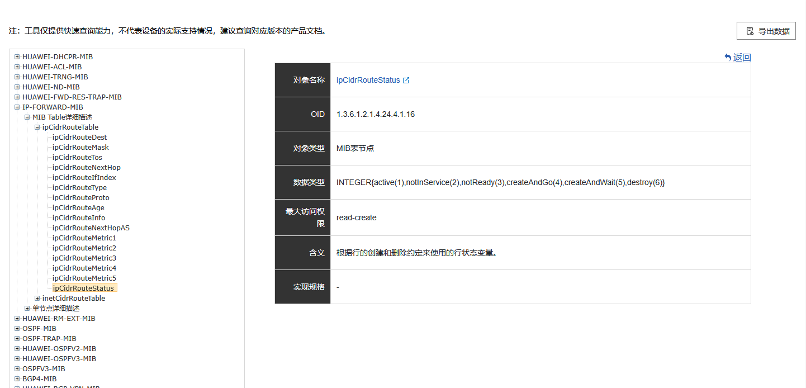Viewport: 806px width, 388px height.
Task: Click the 数据类型 header cell
Action: (x=303, y=183)
